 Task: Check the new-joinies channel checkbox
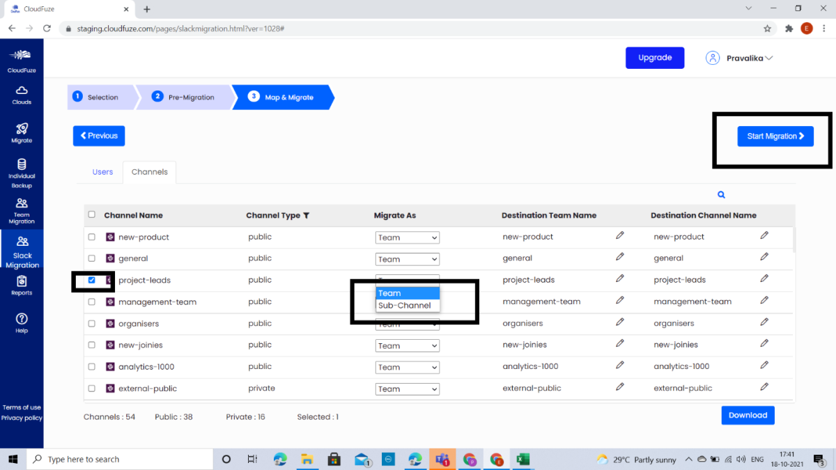[91, 345]
